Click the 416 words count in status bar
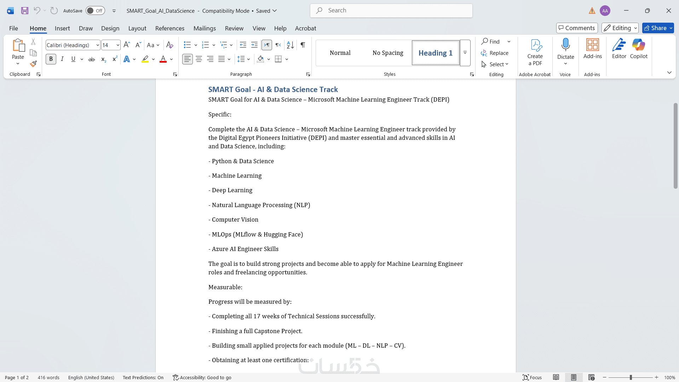The width and height of the screenshot is (679, 382). point(48,377)
